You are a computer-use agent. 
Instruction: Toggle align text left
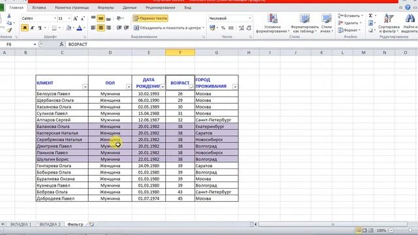pos(93,27)
